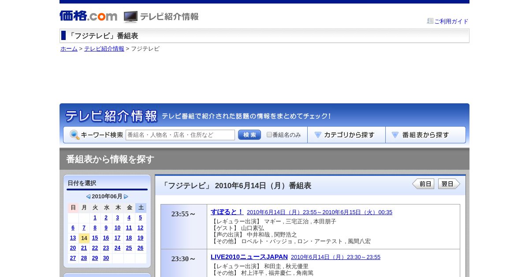
Task: Select June 15 in the calendar
Action: tap(95, 238)
